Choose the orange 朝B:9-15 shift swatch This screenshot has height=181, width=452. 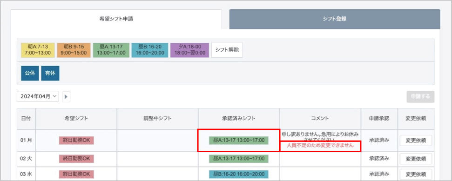[74, 50]
